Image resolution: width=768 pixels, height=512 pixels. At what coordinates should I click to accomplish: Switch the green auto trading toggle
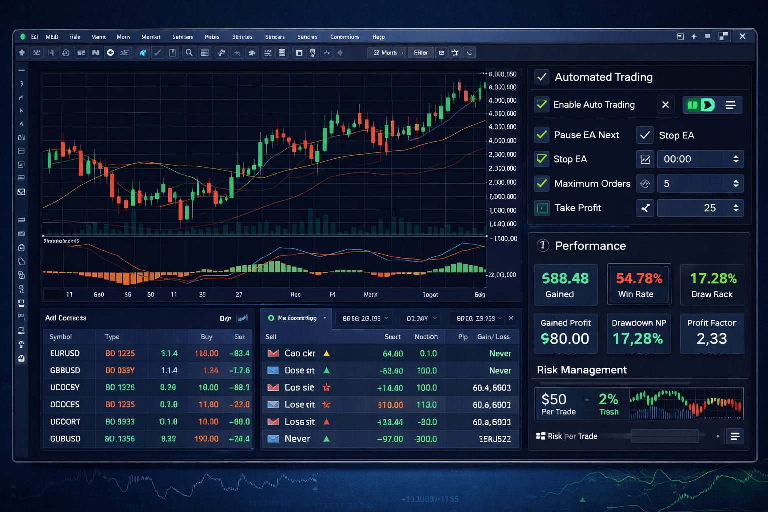[x=701, y=105]
